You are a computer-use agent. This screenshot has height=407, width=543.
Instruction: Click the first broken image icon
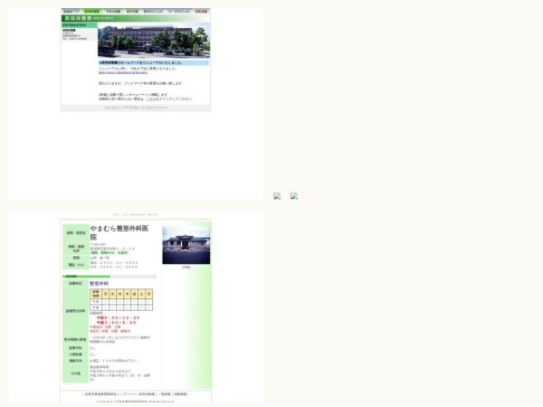pos(277,196)
